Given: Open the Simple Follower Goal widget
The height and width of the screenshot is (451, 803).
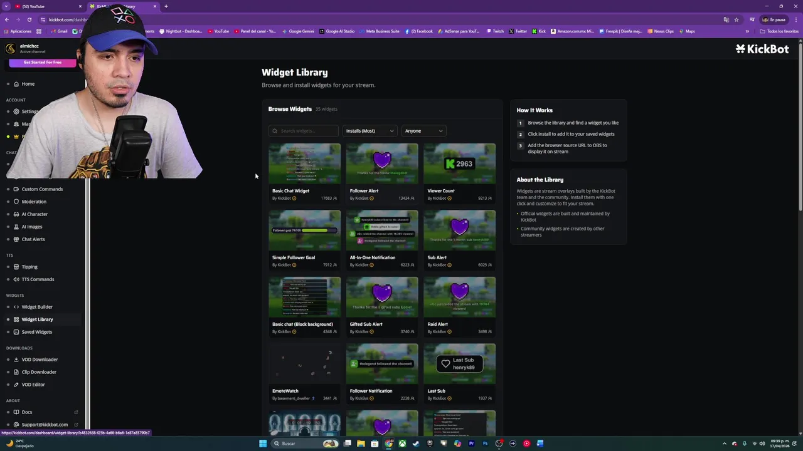Looking at the screenshot, I should click(x=304, y=239).
